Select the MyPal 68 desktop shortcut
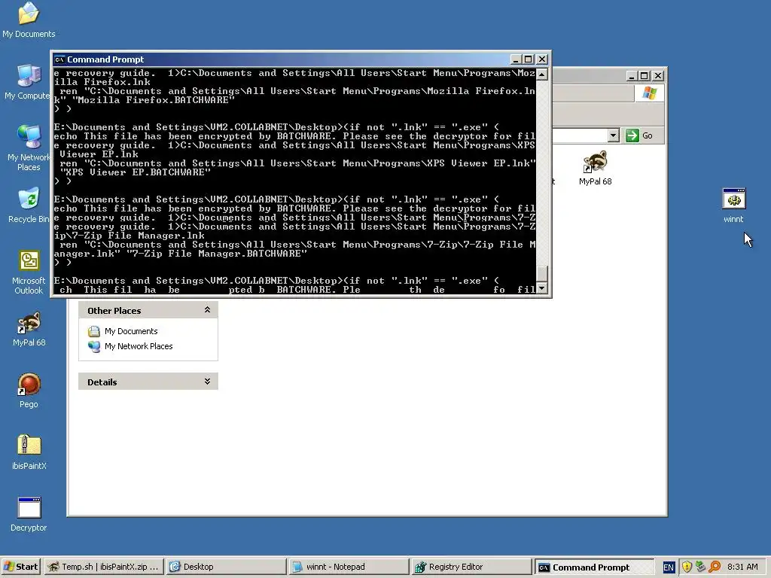 click(29, 328)
